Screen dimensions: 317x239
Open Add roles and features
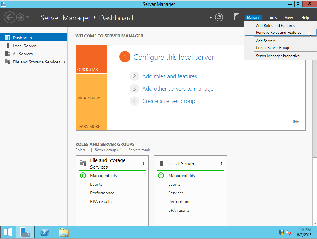(x=170, y=76)
